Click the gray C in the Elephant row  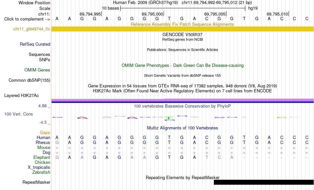219,157
